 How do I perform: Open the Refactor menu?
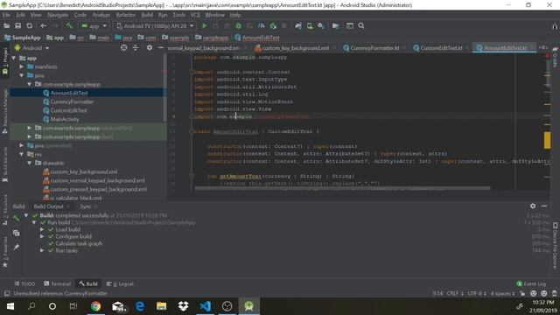pos(126,15)
